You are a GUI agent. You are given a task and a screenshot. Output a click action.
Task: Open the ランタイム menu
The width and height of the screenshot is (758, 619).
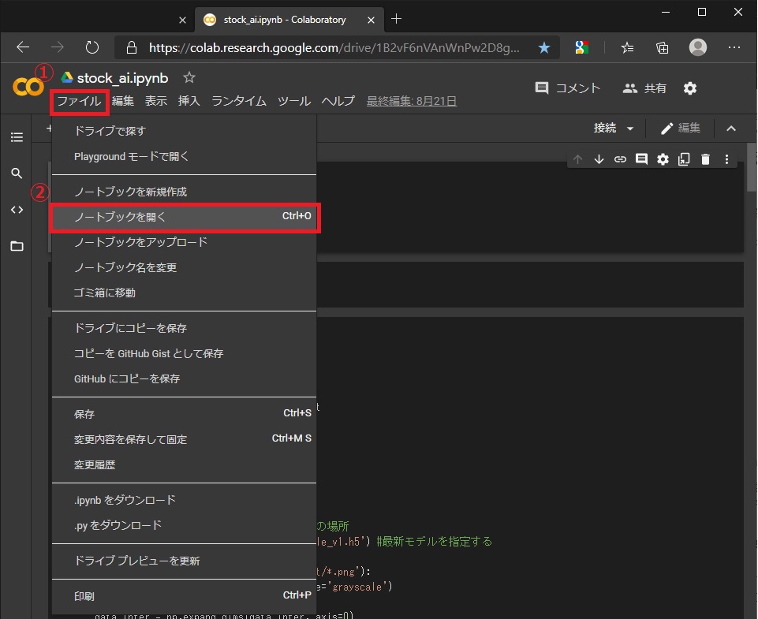[239, 100]
